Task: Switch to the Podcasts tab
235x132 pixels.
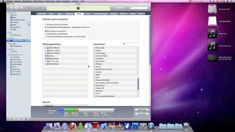Action: pos(114,14)
